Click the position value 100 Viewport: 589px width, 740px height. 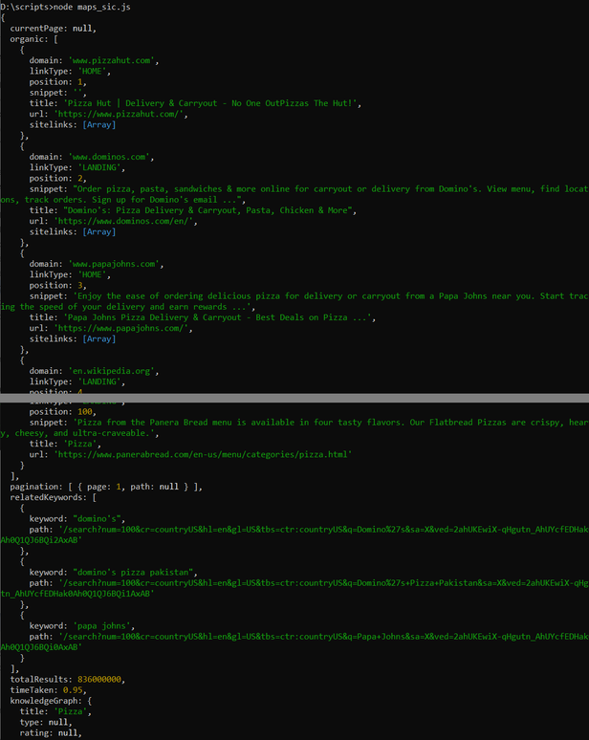click(81, 412)
